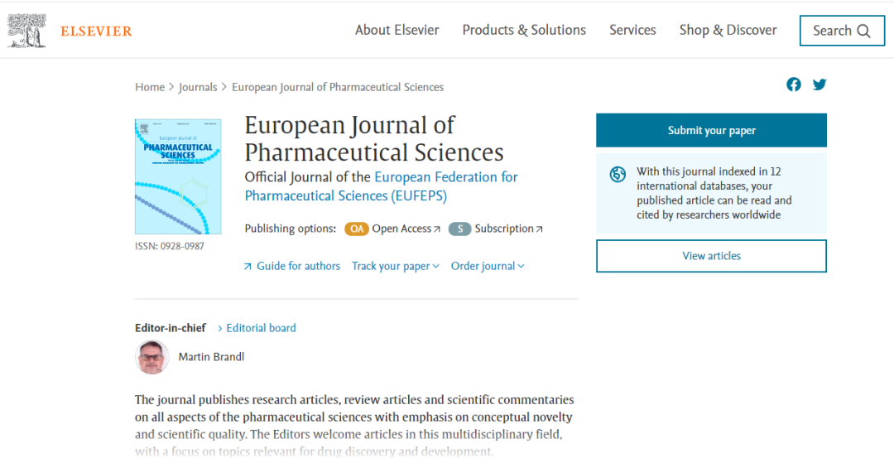Open the Products & Solutions menu

(524, 30)
